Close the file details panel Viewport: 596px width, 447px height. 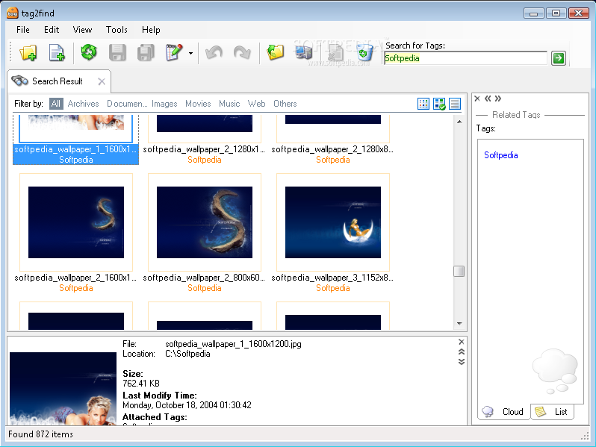pos(462,342)
